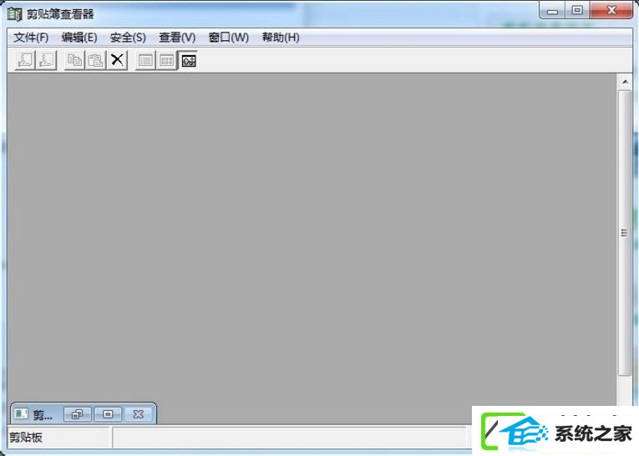Open the 窗口(W) menu
The width and height of the screenshot is (639, 456).
(x=229, y=38)
